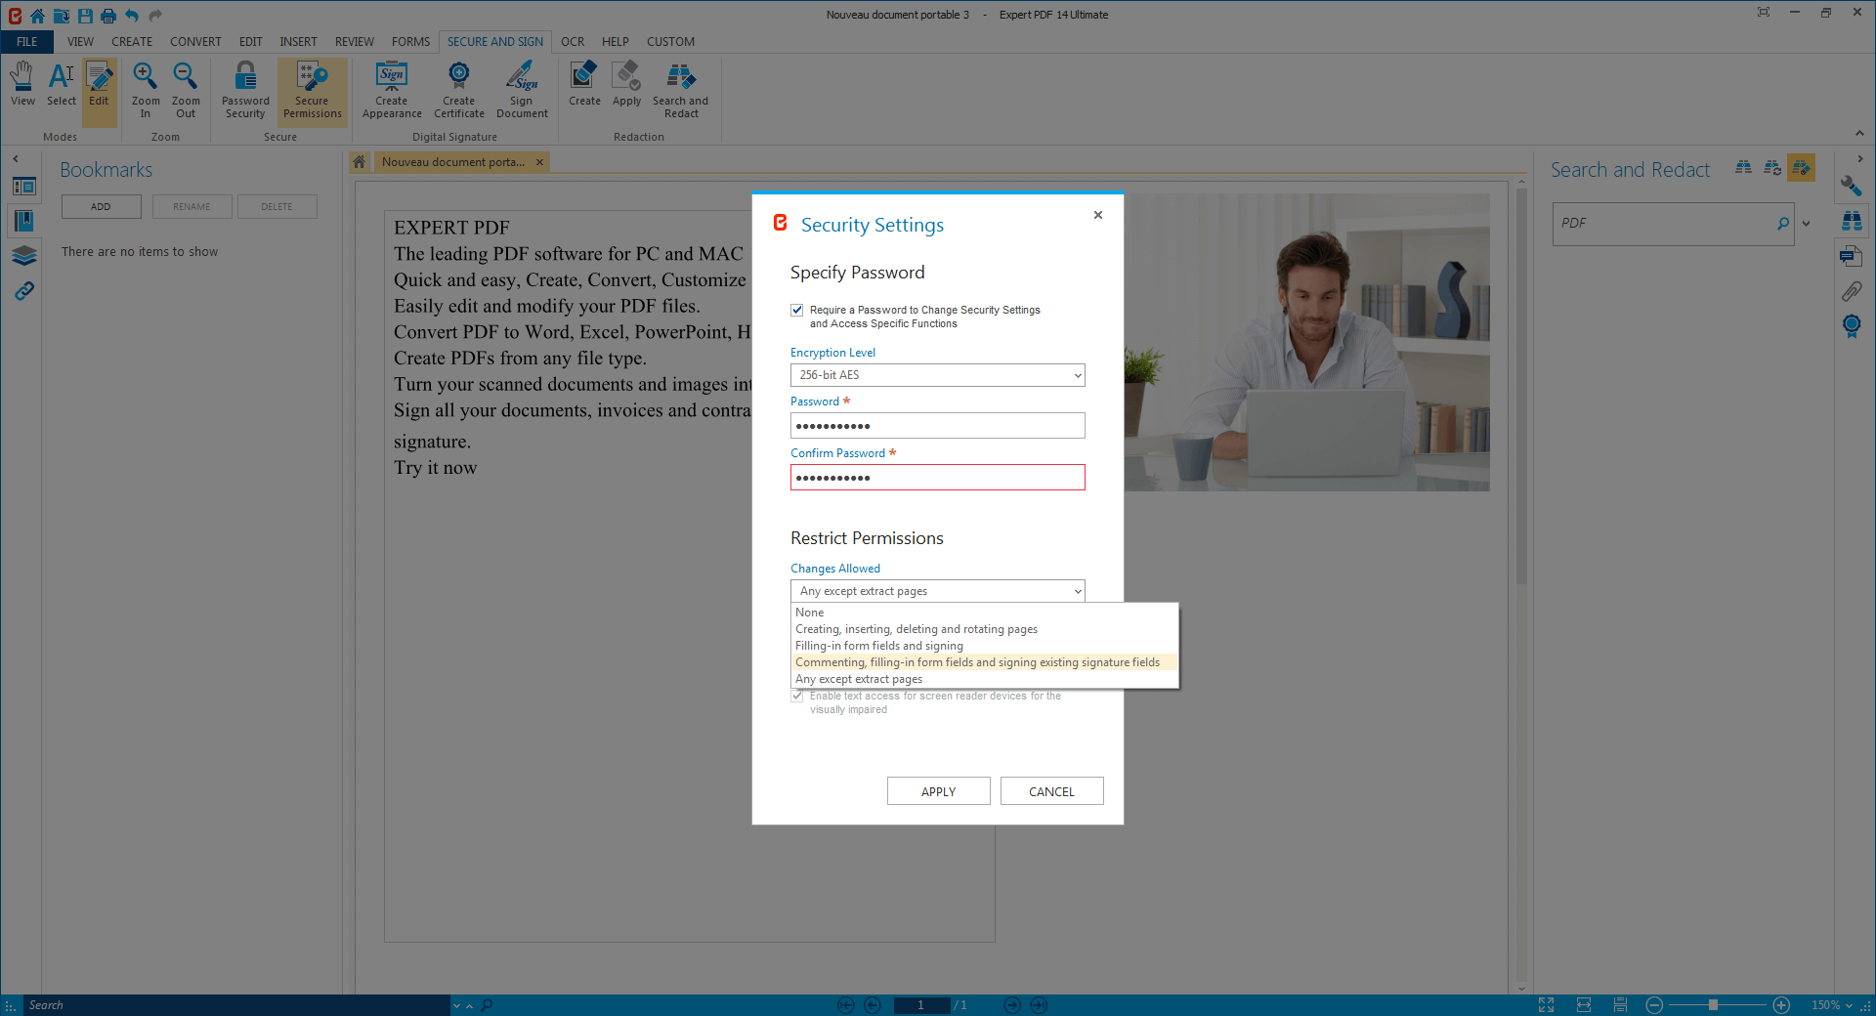The height and width of the screenshot is (1016, 1876).
Task: Click the Zoom Out tool
Action: (x=186, y=90)
